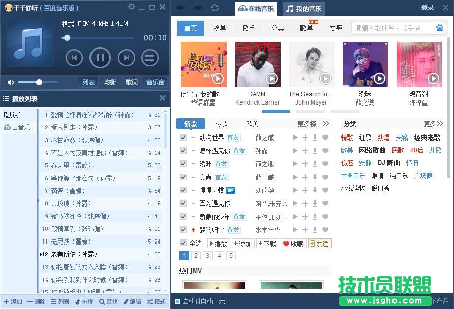
Task: Uncheck the 动物世界 checkbox
Action: pos(183,138)
